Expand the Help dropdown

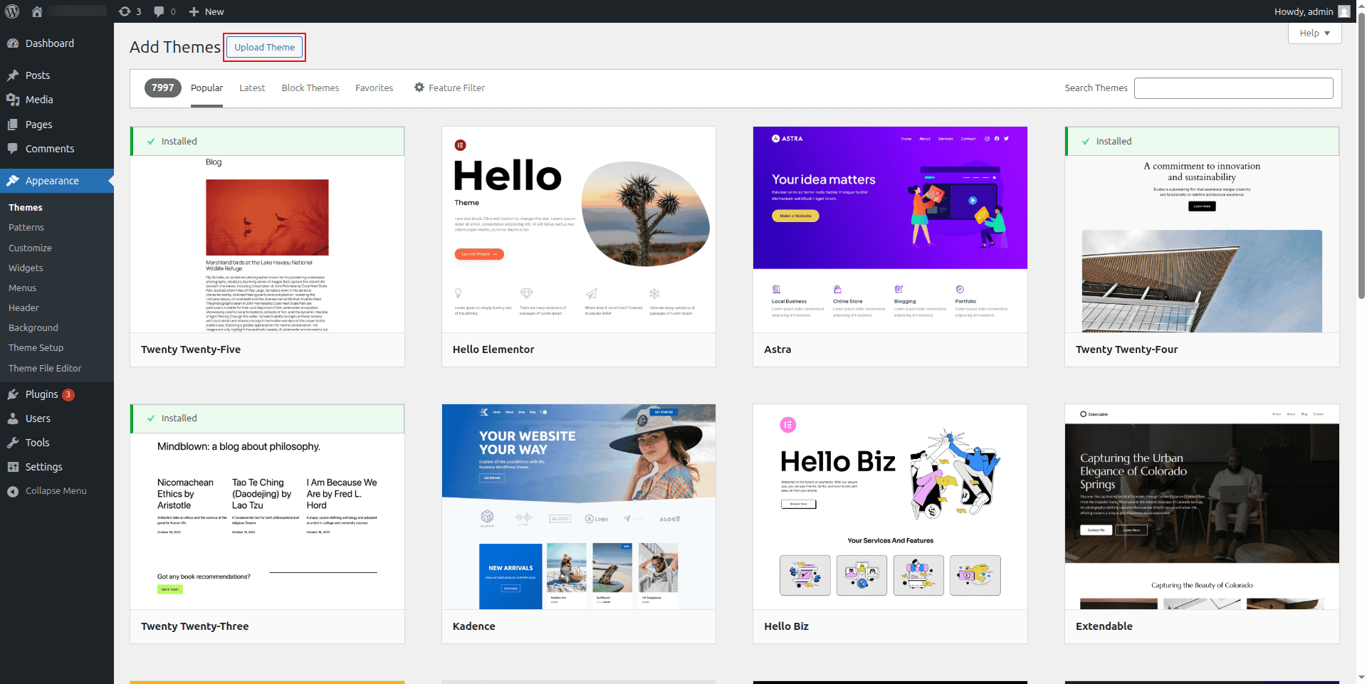(x=1314, y=33)
